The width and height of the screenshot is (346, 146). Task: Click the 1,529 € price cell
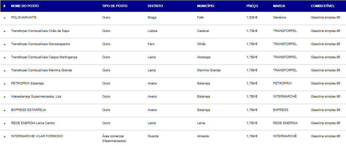(x=252, y=17)
